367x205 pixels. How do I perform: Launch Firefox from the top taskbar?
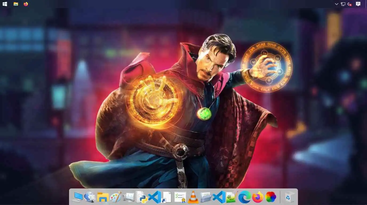[26, 4]
